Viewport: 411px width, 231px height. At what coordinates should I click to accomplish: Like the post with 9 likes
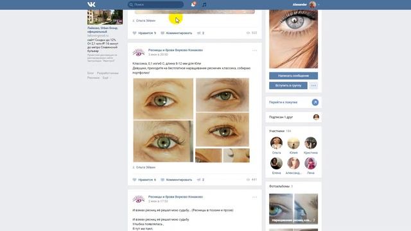click(x=144, y=33)
